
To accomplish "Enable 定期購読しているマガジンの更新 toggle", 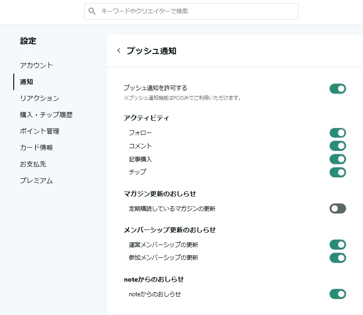I will [337, 208].
